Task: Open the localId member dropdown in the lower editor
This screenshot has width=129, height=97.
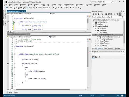Action: click(x=70, y=37)
